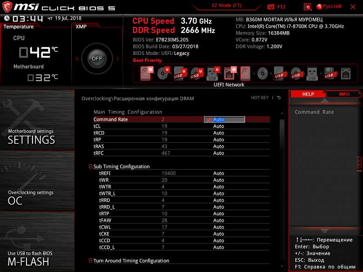Select the USB floppy boot device icon
This screenshot has width=363, height=272.
tap(329, 73)
